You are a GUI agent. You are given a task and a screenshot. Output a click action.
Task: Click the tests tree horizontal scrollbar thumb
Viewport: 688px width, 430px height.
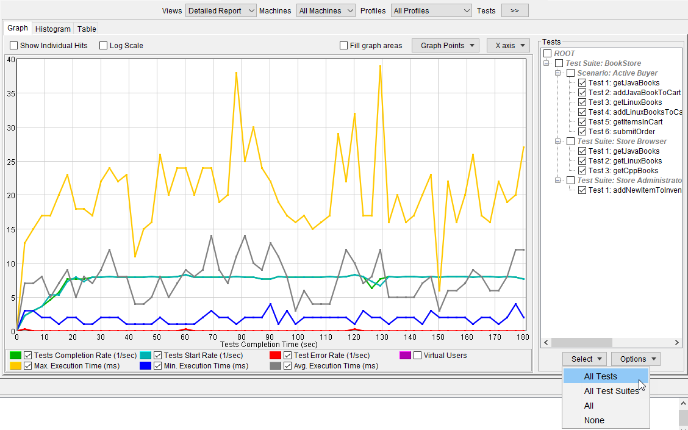point(581,342)
